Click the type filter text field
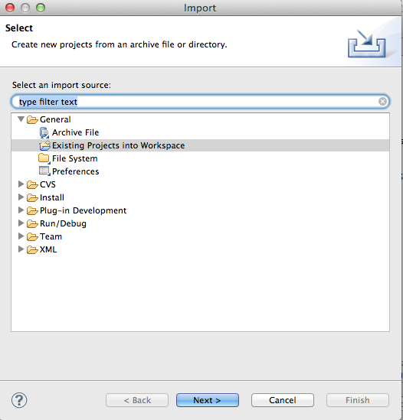The image size is (403, 420). point(200,102)
